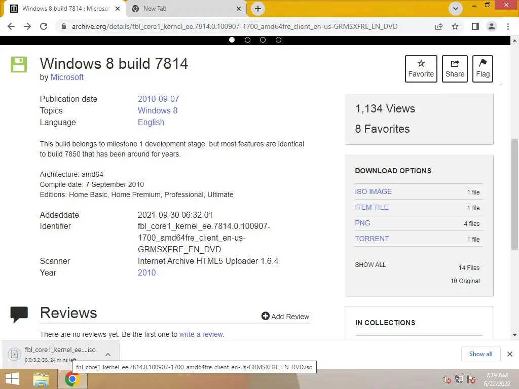519x389 pixels.
Task: Open File Explorer from the taskbar
Action: 41,379
